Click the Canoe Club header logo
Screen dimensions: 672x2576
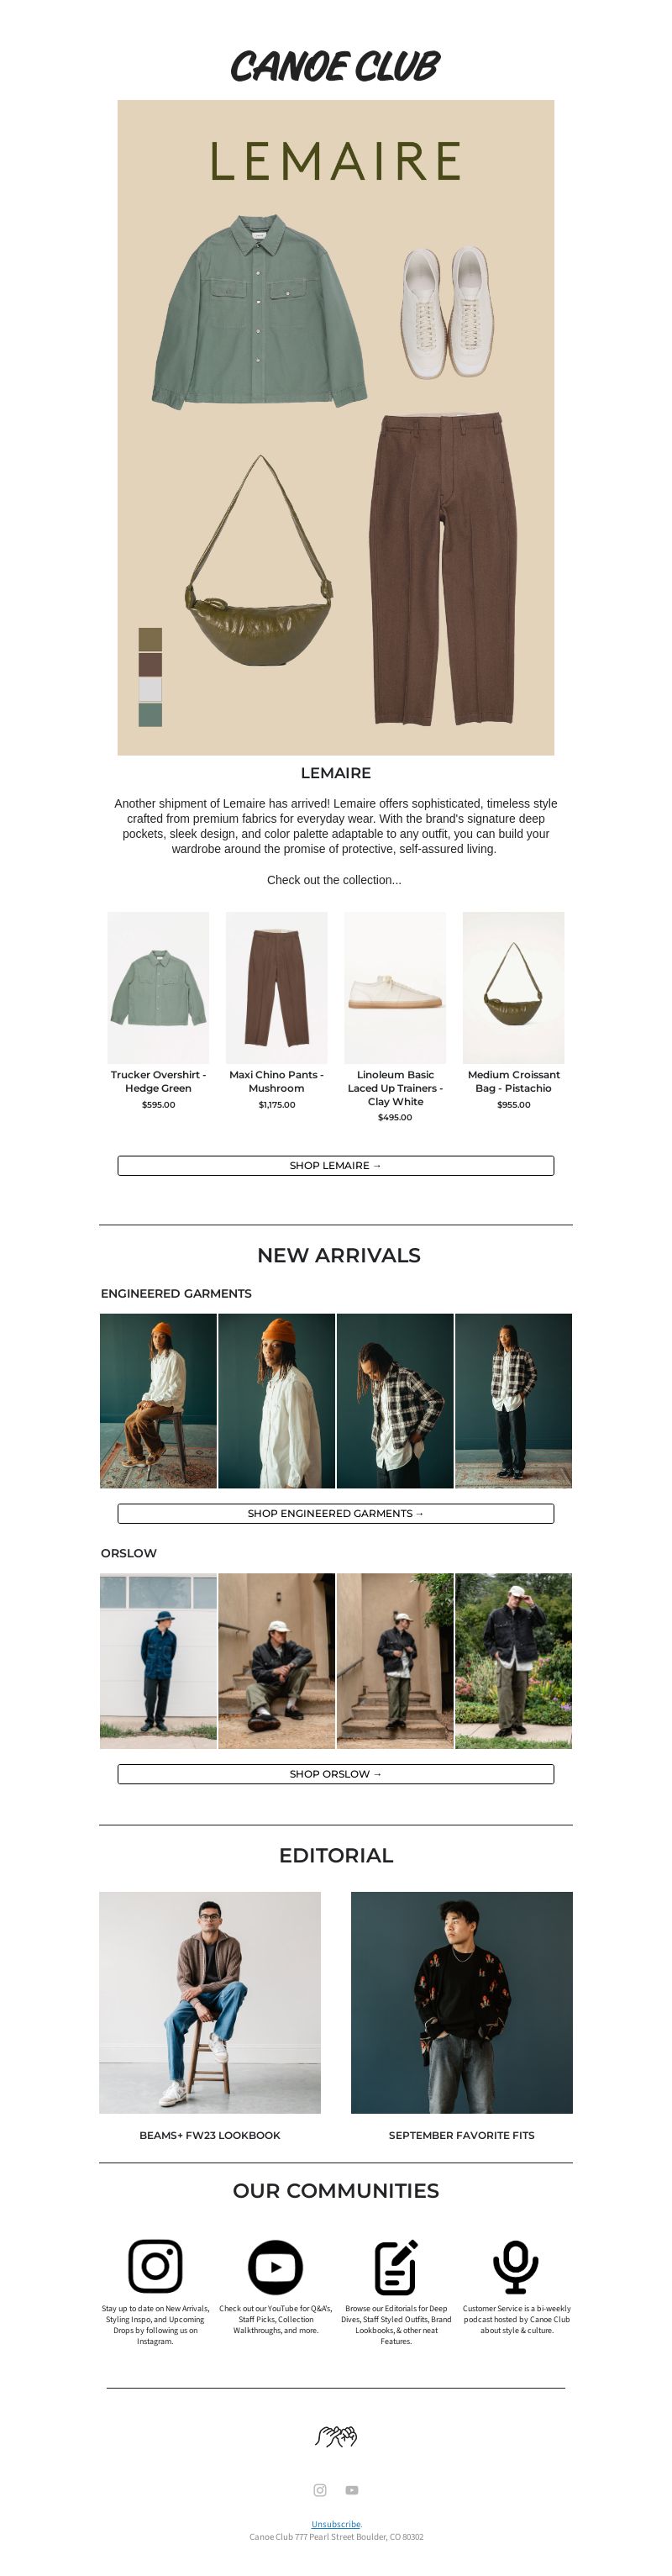click(335, 67)
